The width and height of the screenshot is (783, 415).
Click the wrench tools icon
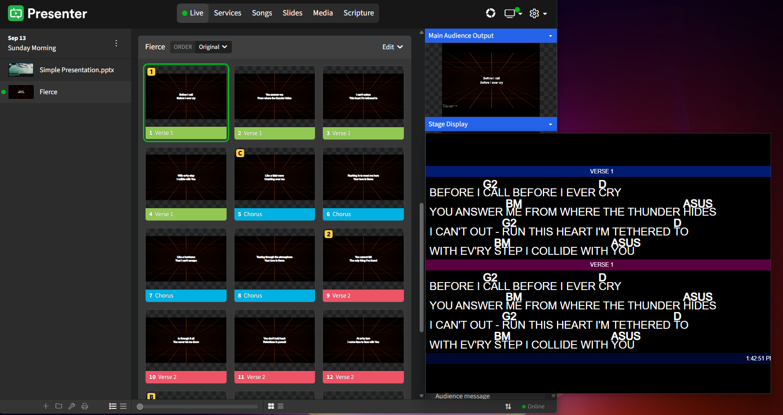(72, 406)
